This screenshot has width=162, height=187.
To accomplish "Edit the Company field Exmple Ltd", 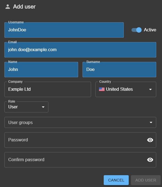I will [x=48, y=89].
